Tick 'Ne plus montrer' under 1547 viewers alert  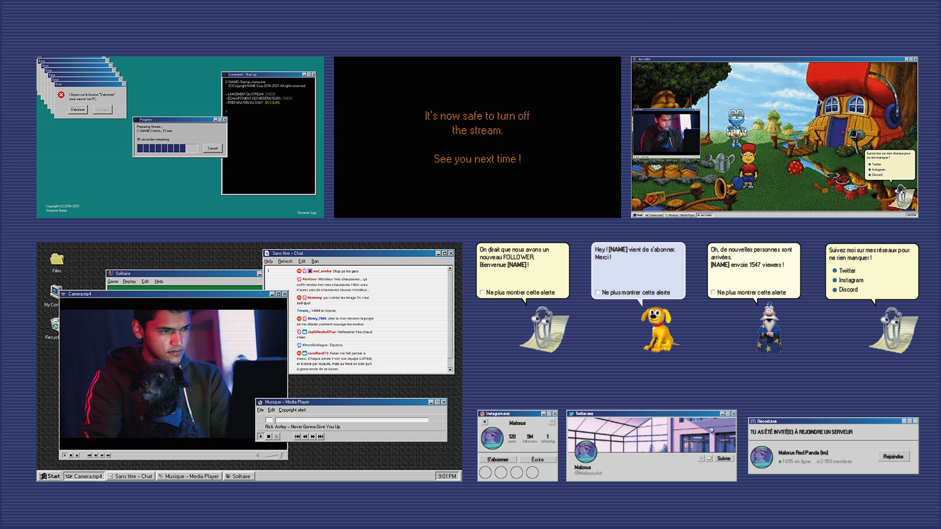[x=713, y=292]
